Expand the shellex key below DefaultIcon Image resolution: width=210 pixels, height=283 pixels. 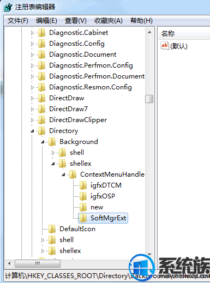pyautogui.click(x=43, y=251)
